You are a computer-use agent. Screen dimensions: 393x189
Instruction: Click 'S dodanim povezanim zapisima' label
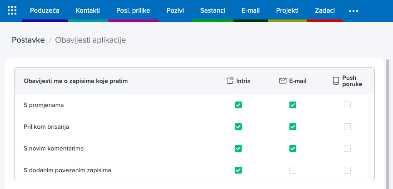pos(67,170)
